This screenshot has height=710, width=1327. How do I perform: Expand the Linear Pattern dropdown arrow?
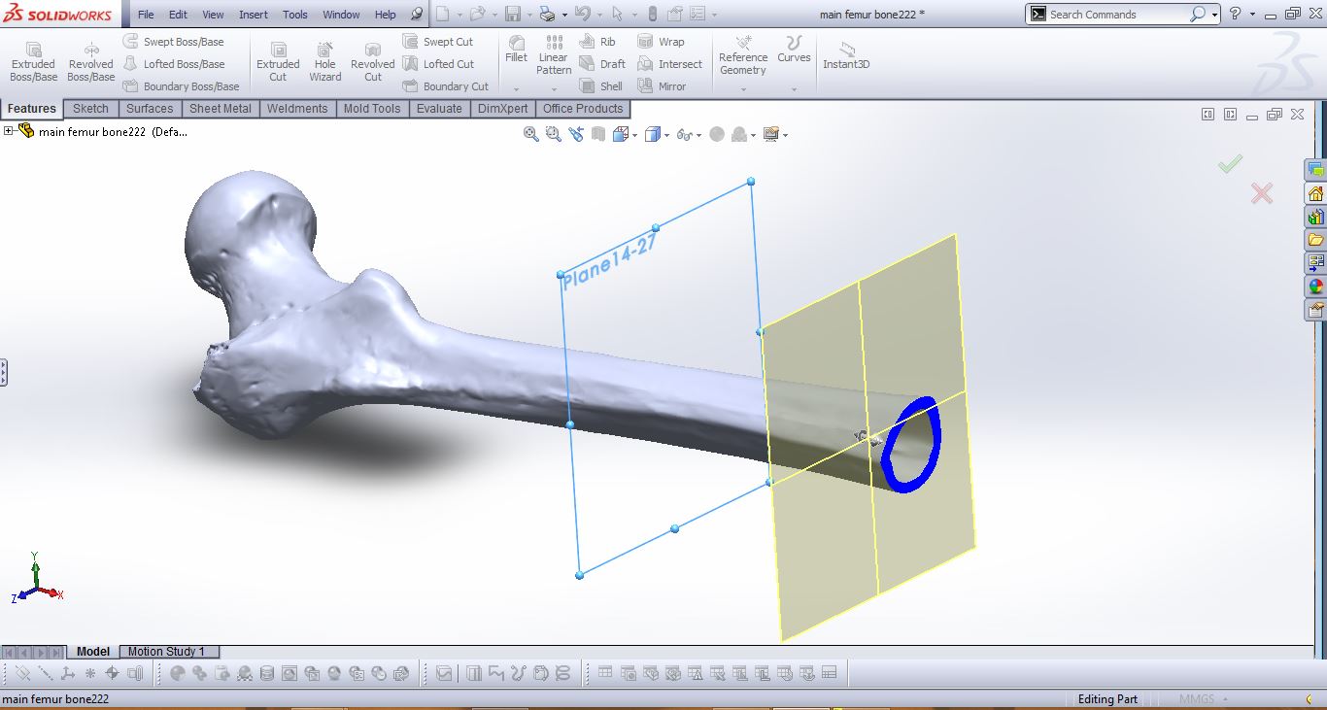tap(554, 89)
